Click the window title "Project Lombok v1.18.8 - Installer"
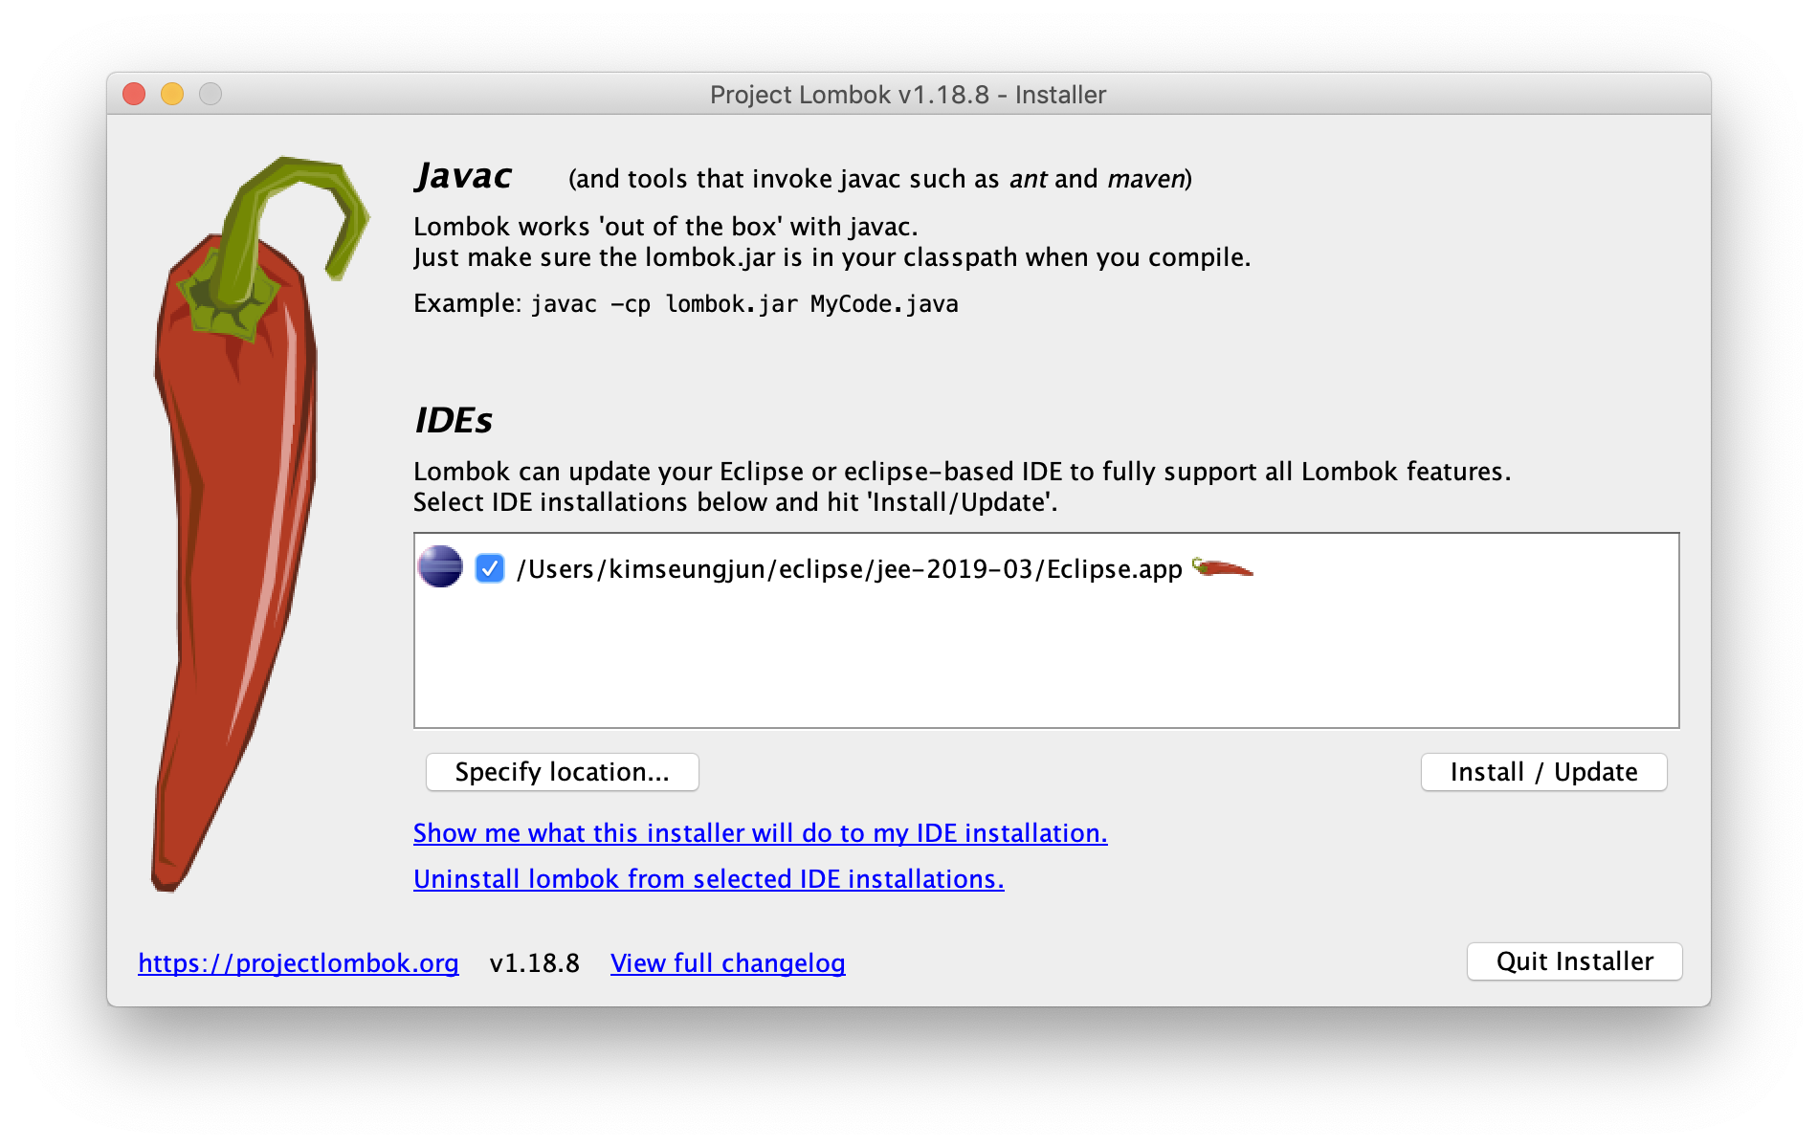Image resolution: width=1818 pixels, height=1148 pixels. coord(908,95)
